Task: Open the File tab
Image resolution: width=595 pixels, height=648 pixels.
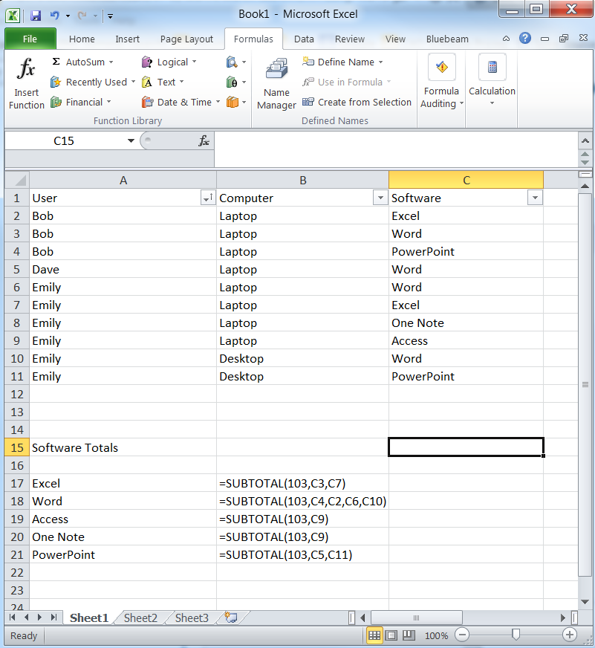Action: [30, 39]
